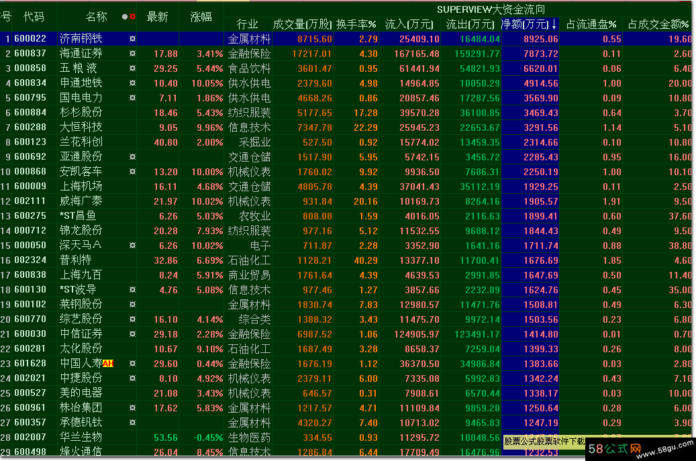Click the dot and star marker column header
The width and height of the screenshot is (696, 461).
[x=129, y=17]
